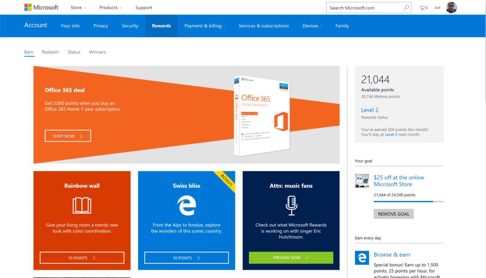Open the Level 2 rewards status link
Viewport: 486px width, 278px height.
pyautogui.click(x=370, y=110)
